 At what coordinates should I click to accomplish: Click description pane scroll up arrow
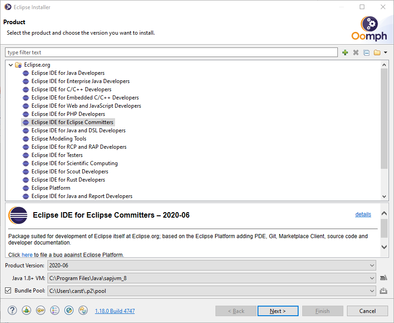pyautogui.click(x=384, y=213)
